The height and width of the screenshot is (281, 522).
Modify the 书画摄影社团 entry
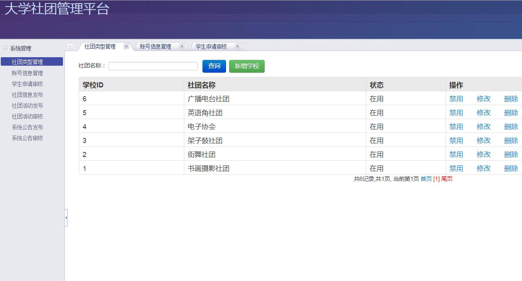(483, 169)
